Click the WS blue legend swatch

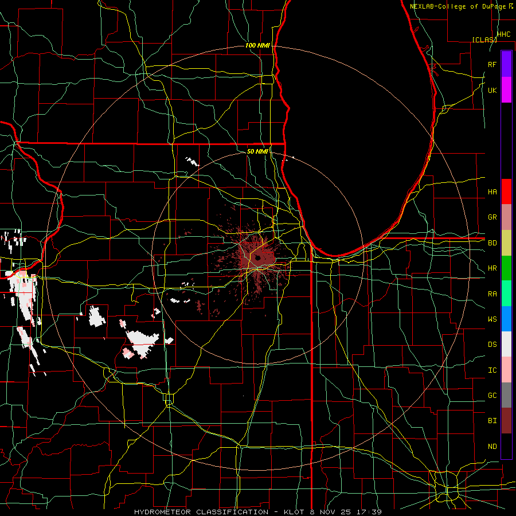point(506,319)
